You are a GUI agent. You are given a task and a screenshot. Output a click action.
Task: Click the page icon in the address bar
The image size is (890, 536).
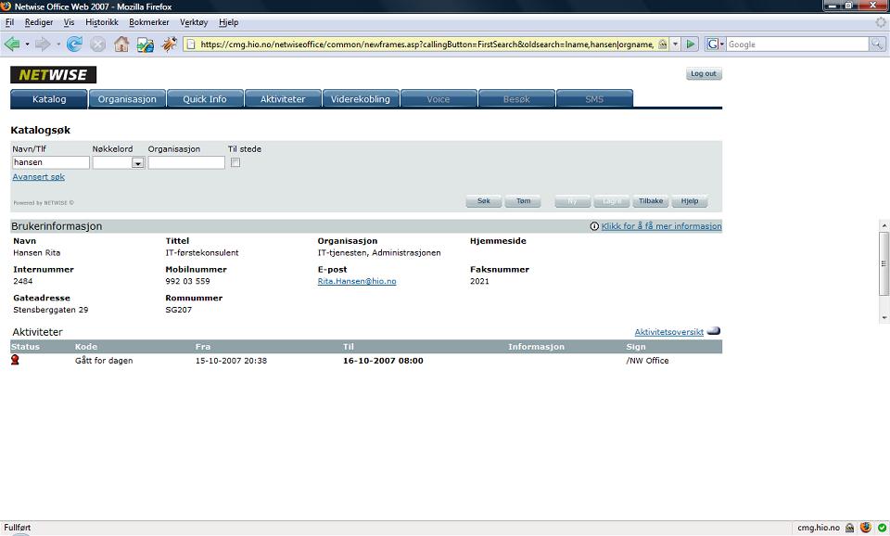(191, 45)
